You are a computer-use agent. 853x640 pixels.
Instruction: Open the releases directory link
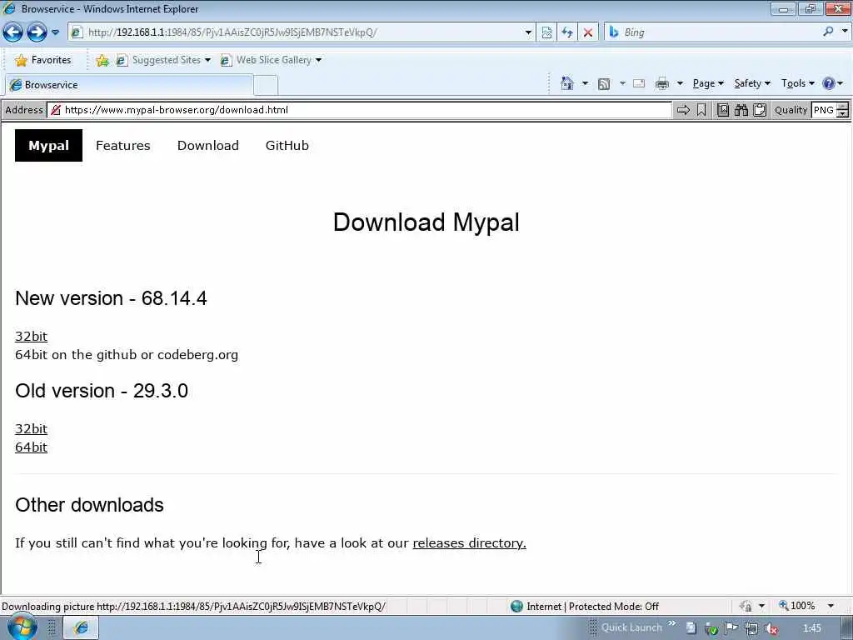470,543
